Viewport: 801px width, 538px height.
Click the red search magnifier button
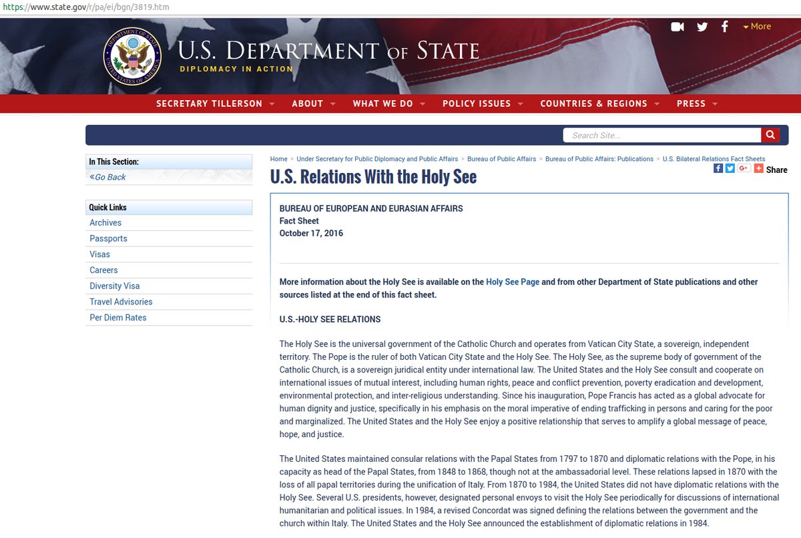pos(770,135)
